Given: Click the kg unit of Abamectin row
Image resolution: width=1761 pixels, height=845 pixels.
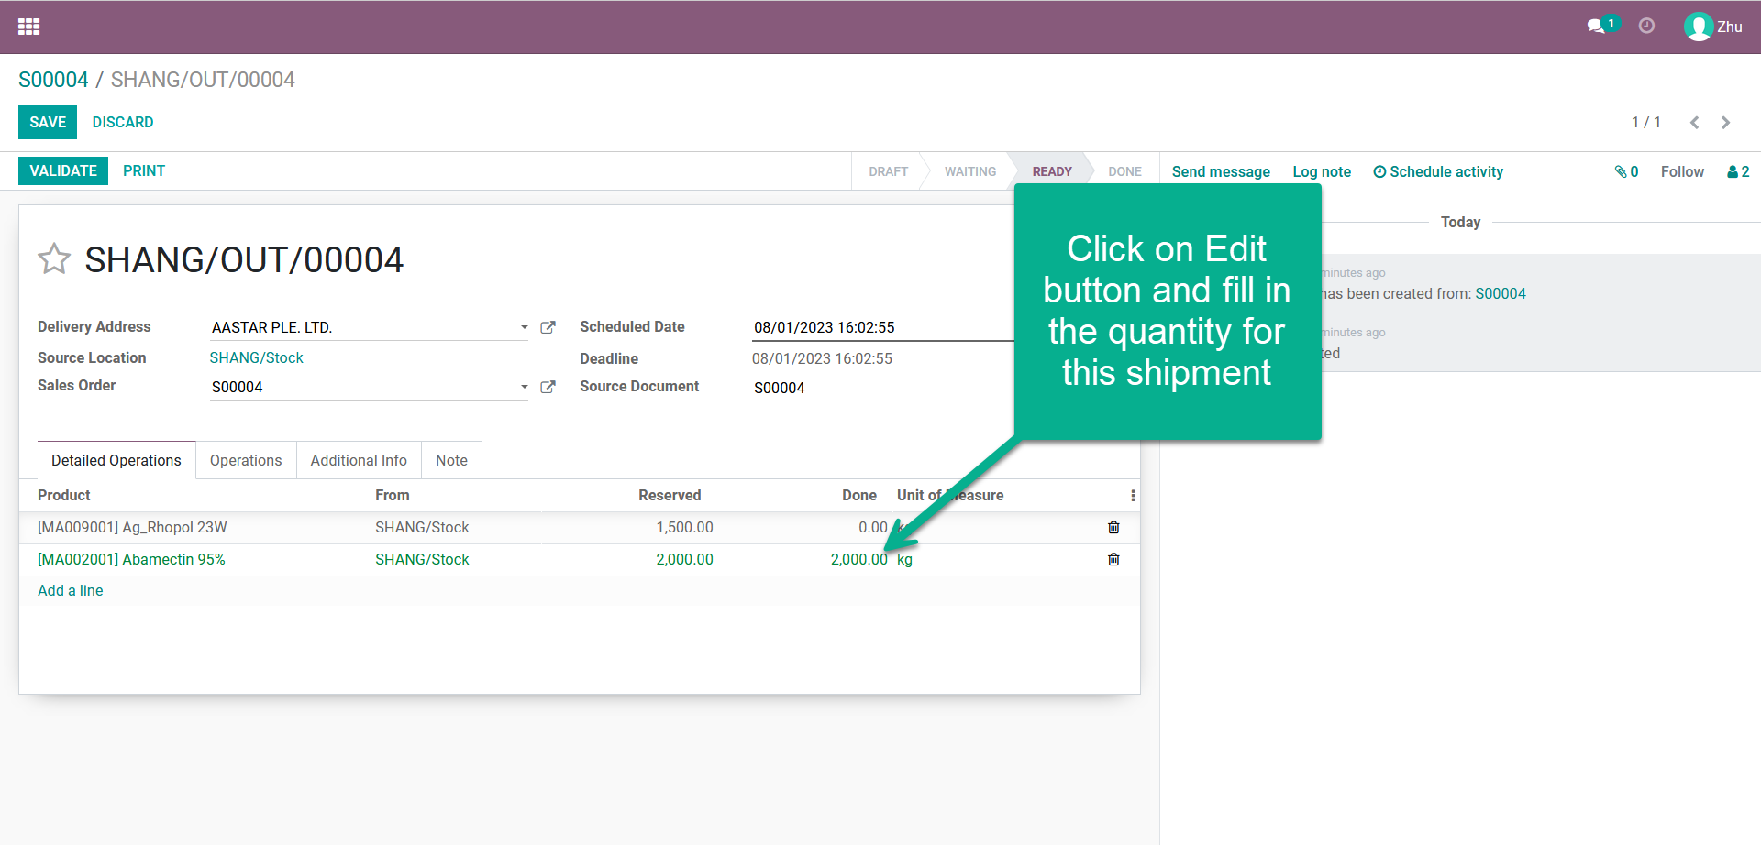Looking at the screenshot, I should (x=905, y=559).
